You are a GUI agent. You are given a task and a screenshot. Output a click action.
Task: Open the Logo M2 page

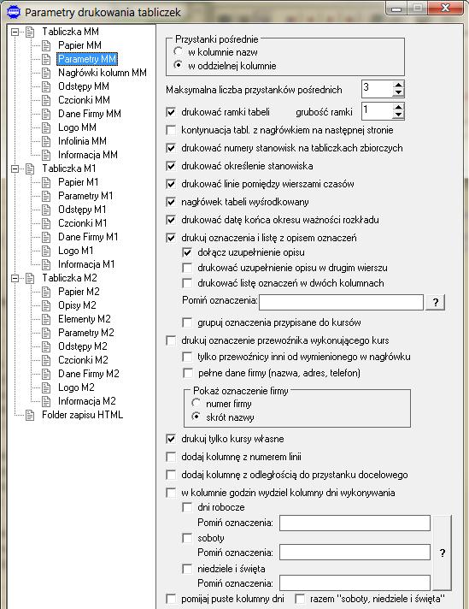tap(76, 387)
